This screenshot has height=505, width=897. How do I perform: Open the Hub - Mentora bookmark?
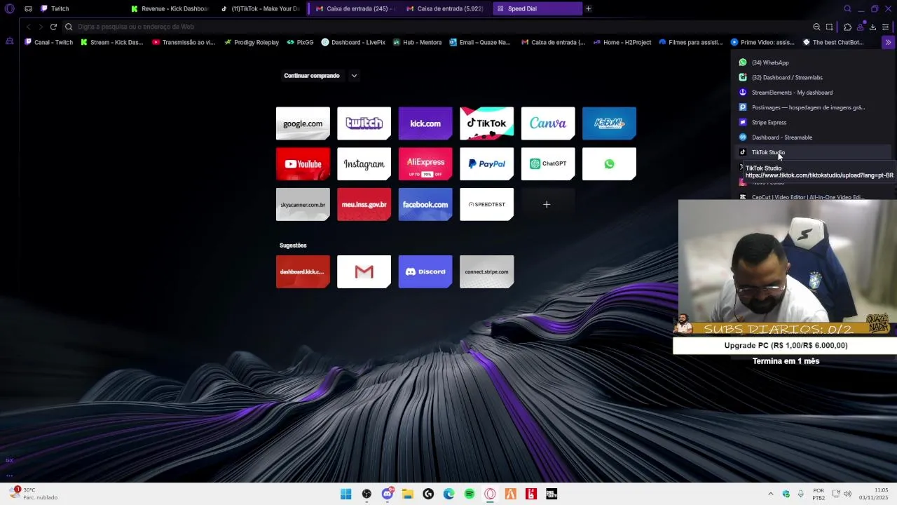coord(417,42)
